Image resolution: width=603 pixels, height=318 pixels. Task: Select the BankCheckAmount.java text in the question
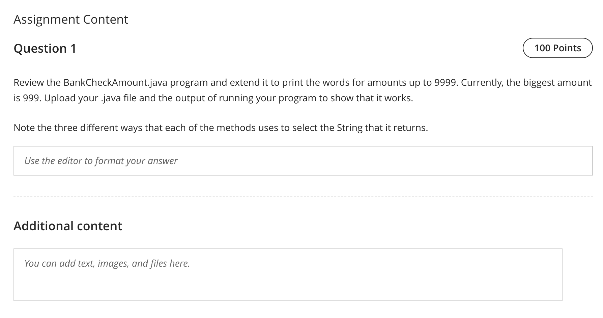point(113,82)
